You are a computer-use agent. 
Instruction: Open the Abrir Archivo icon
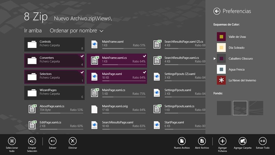coord(202,141)
